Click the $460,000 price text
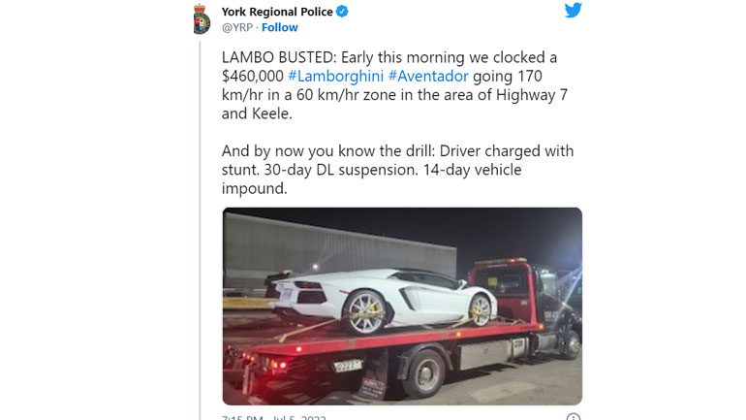This screenshot has width=746, height=420. point(253,77)
